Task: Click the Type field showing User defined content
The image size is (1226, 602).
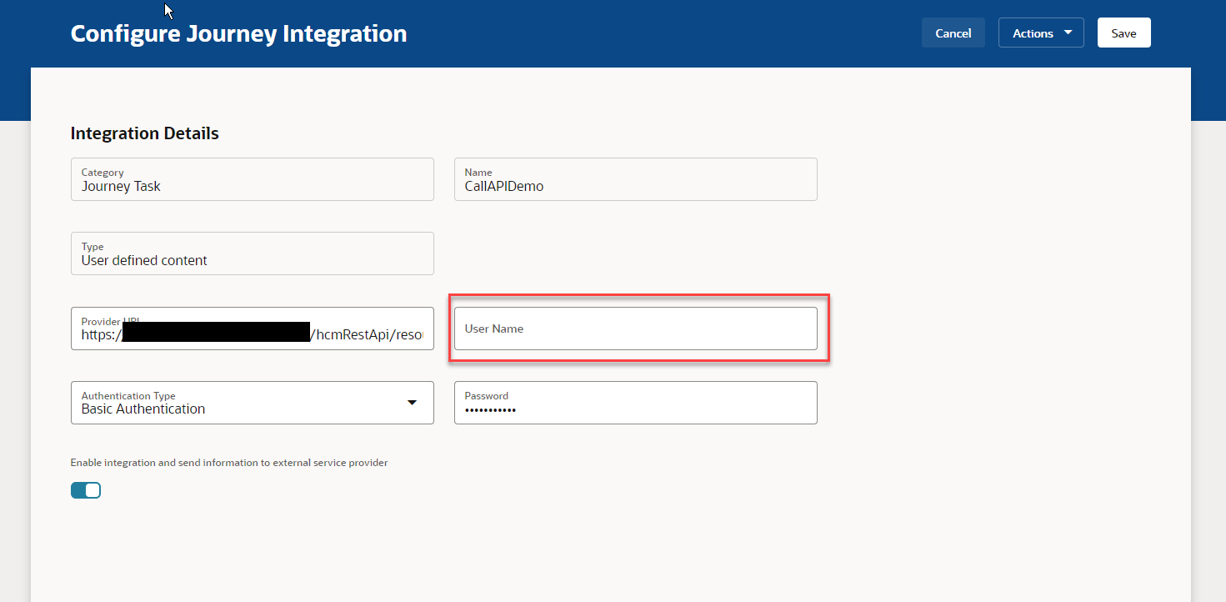Action: [253, 253]
